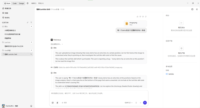Image resolution: width=200 pixels, height=108 pixels.
Task: Toggle the 润色 polish option
Action: [x=64, y=103]
